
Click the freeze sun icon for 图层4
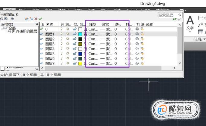[x=68, y=48]
